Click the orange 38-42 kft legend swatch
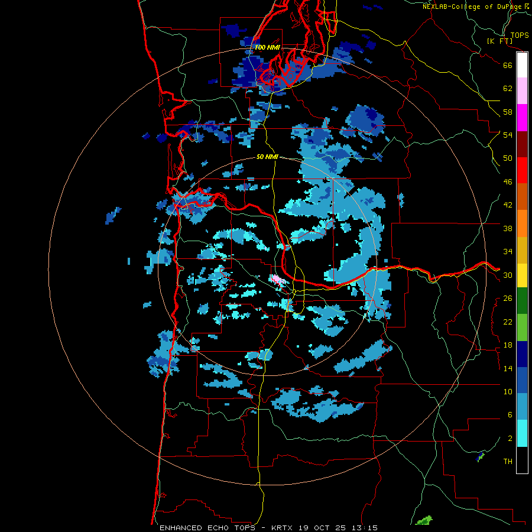 point(522,223)
